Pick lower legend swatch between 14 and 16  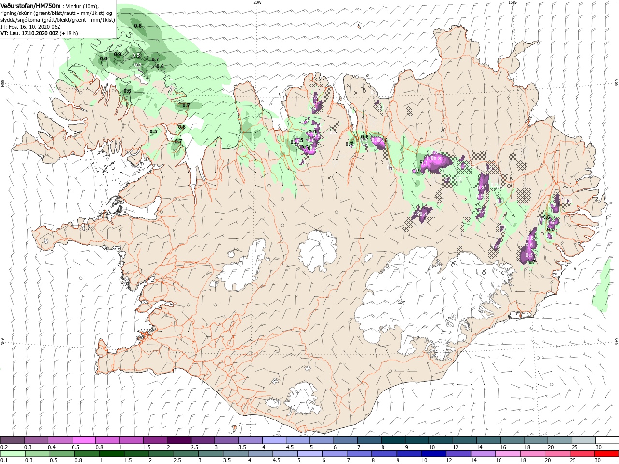(482, 454)
